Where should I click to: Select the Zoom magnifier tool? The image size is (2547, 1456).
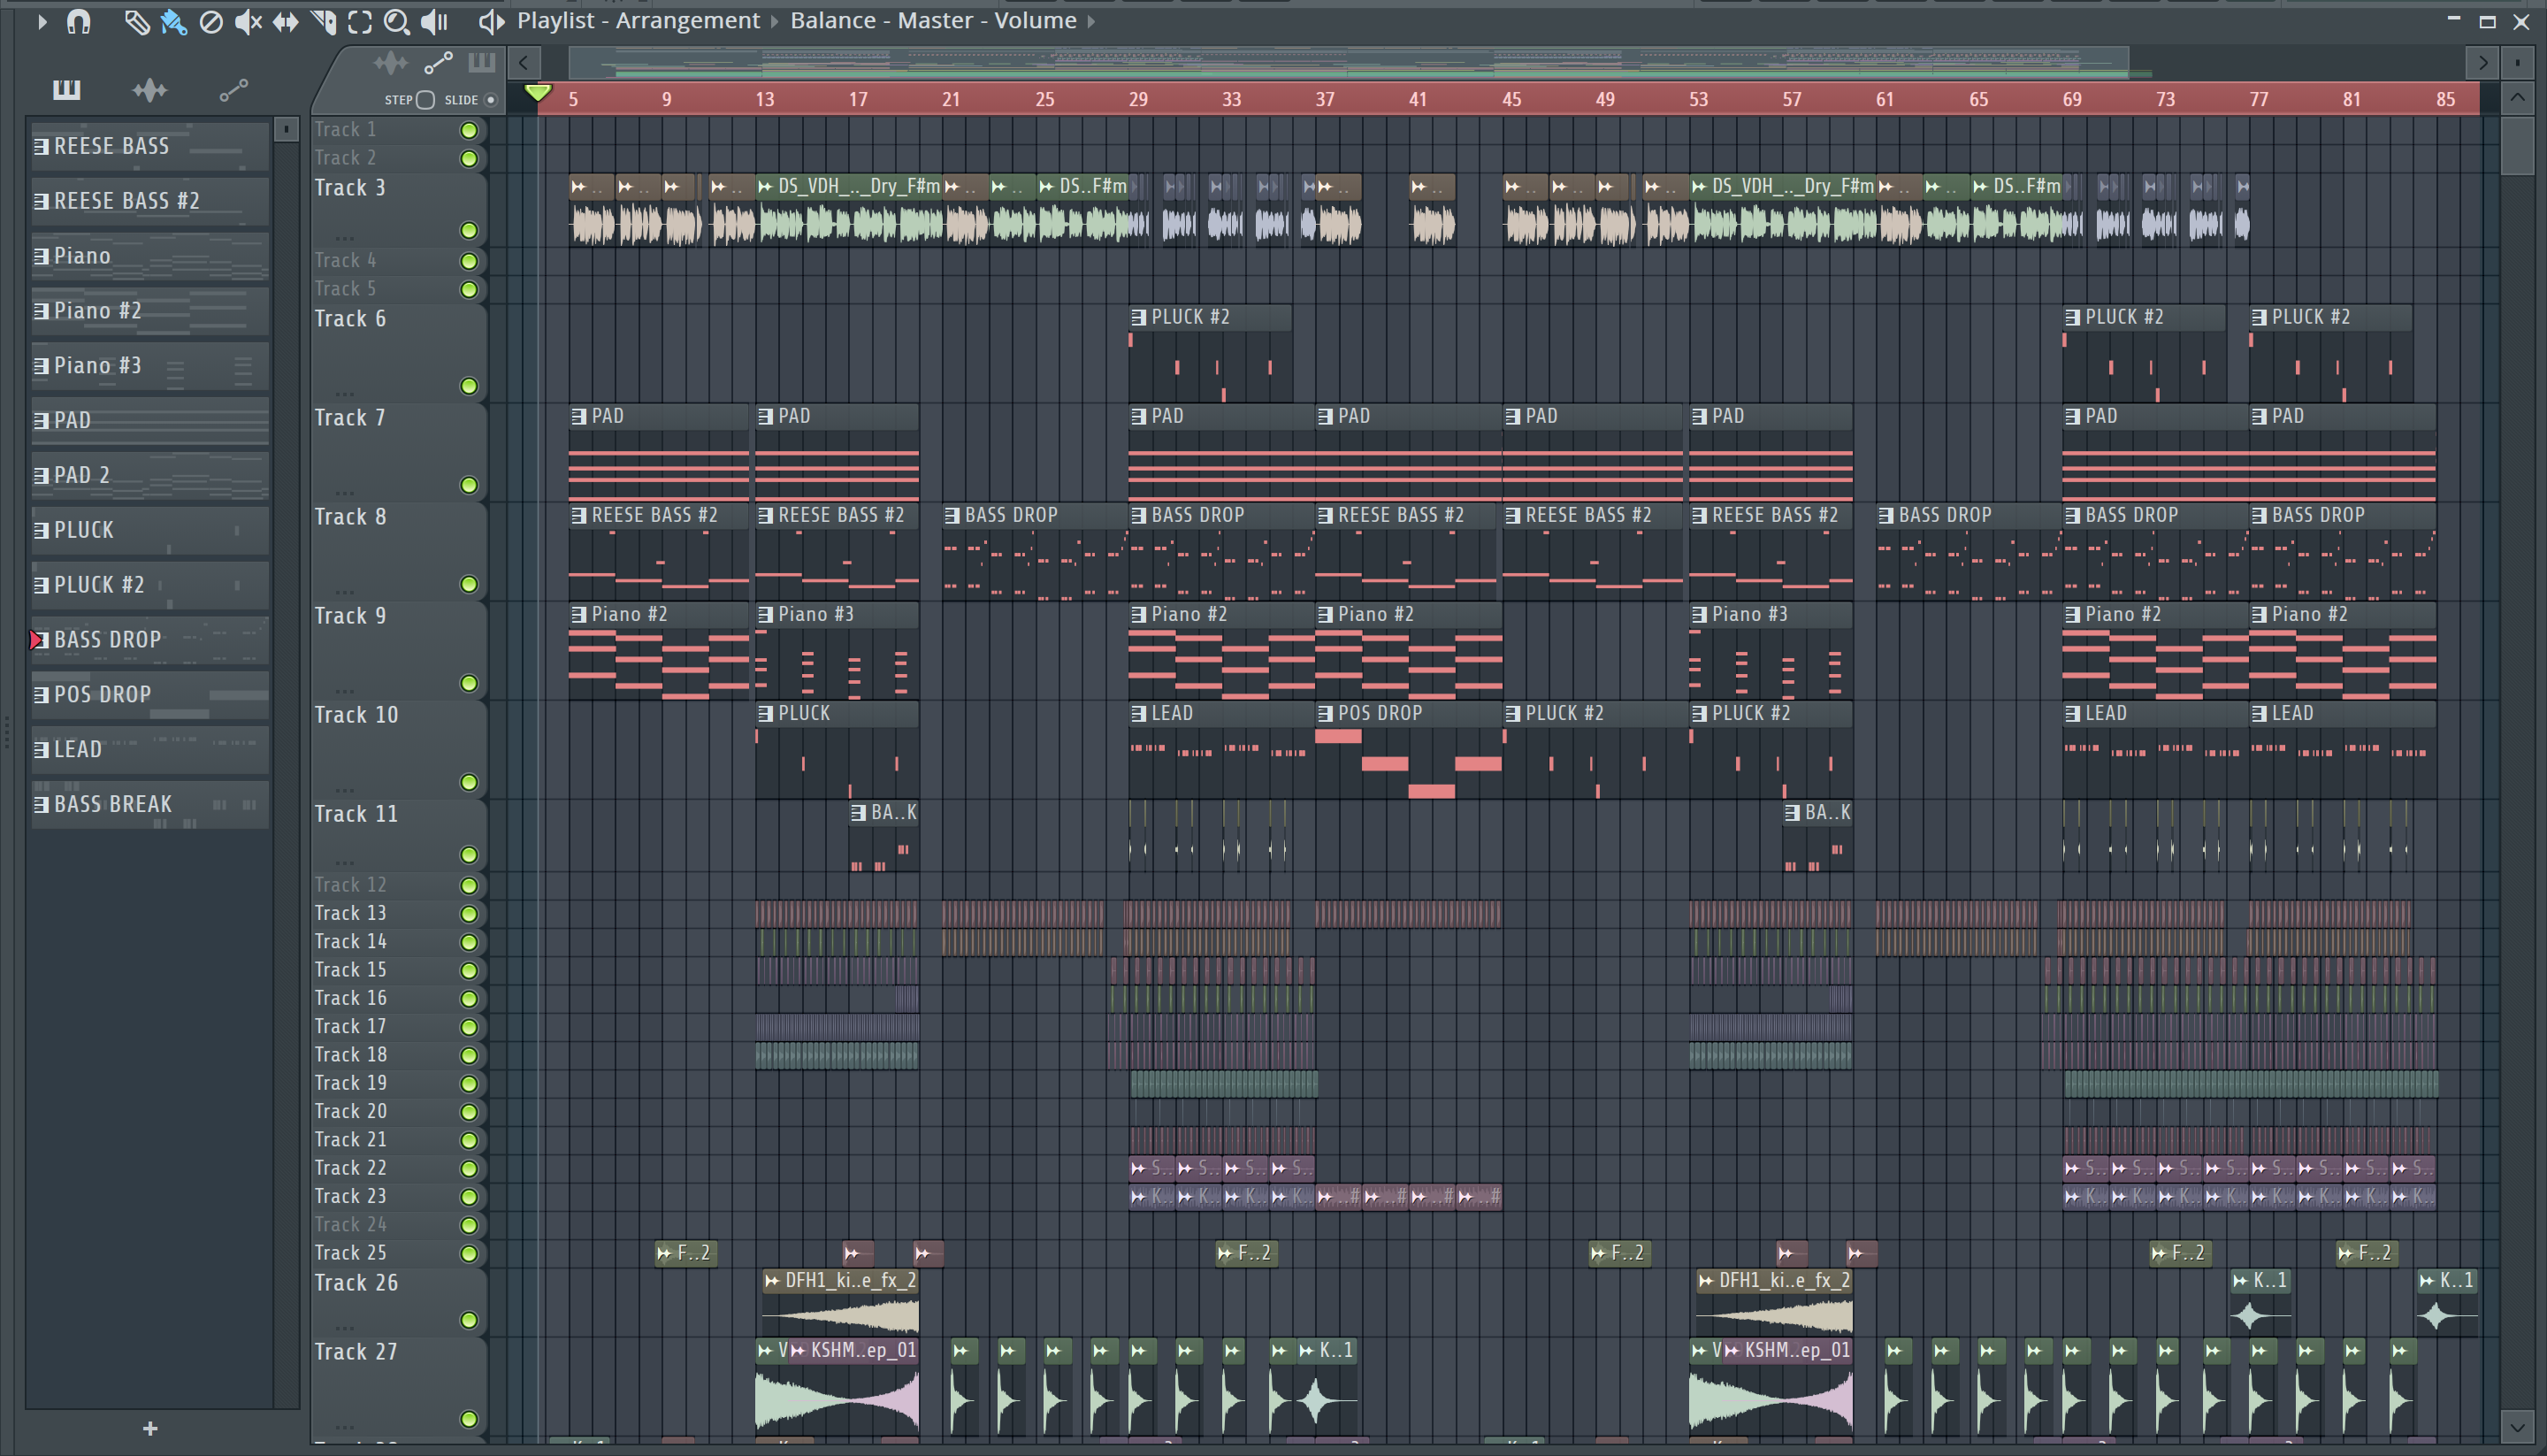pyautogui.click(x=397, y=22)
